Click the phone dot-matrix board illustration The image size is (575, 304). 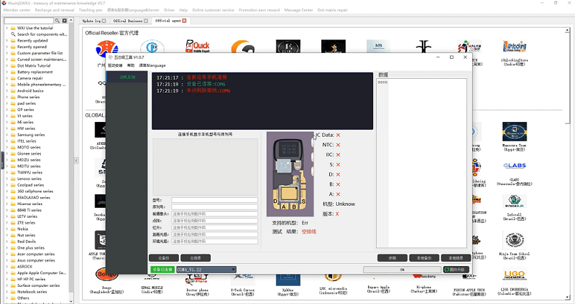click(x=290, y=174)
